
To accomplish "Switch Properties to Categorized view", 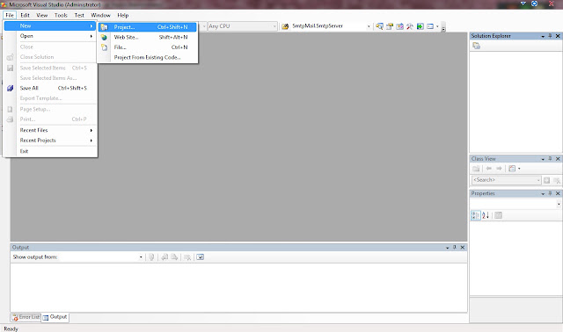I will click(475, 215).
